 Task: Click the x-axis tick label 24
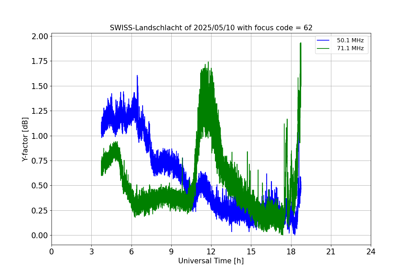(x=371, y=252)
